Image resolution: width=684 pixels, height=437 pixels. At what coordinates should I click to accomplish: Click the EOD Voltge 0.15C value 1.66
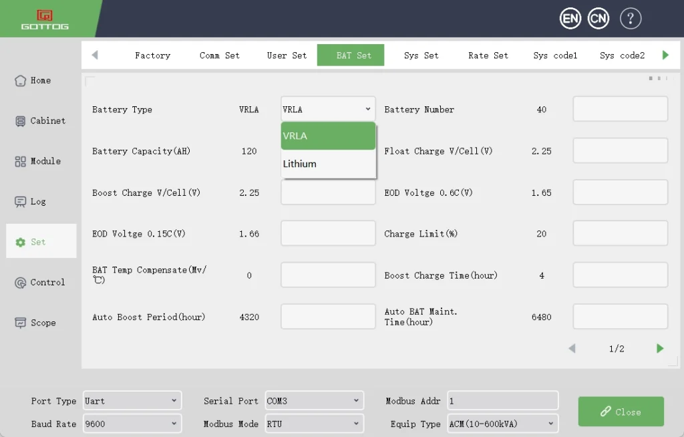click(x=249, y=234)
